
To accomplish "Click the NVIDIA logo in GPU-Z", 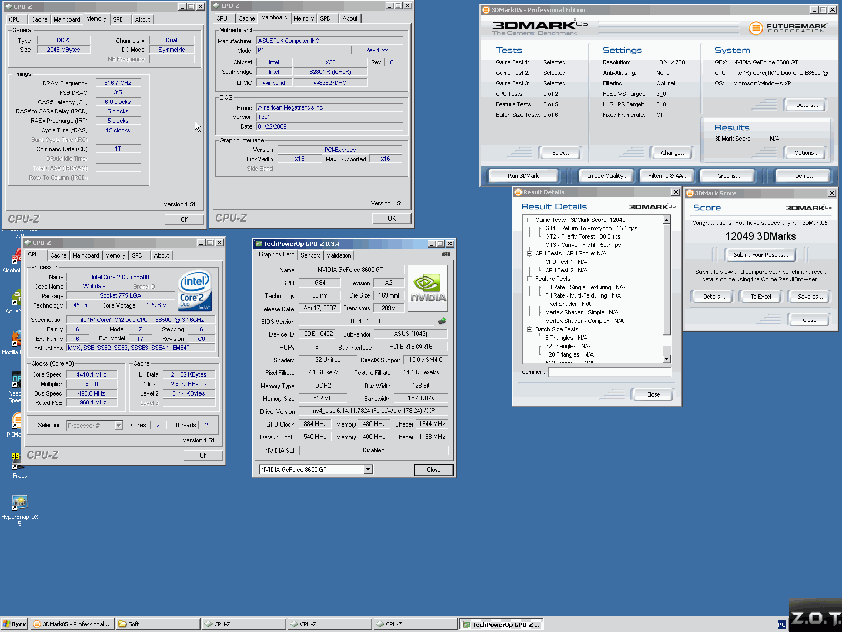I will click(428, 288).
